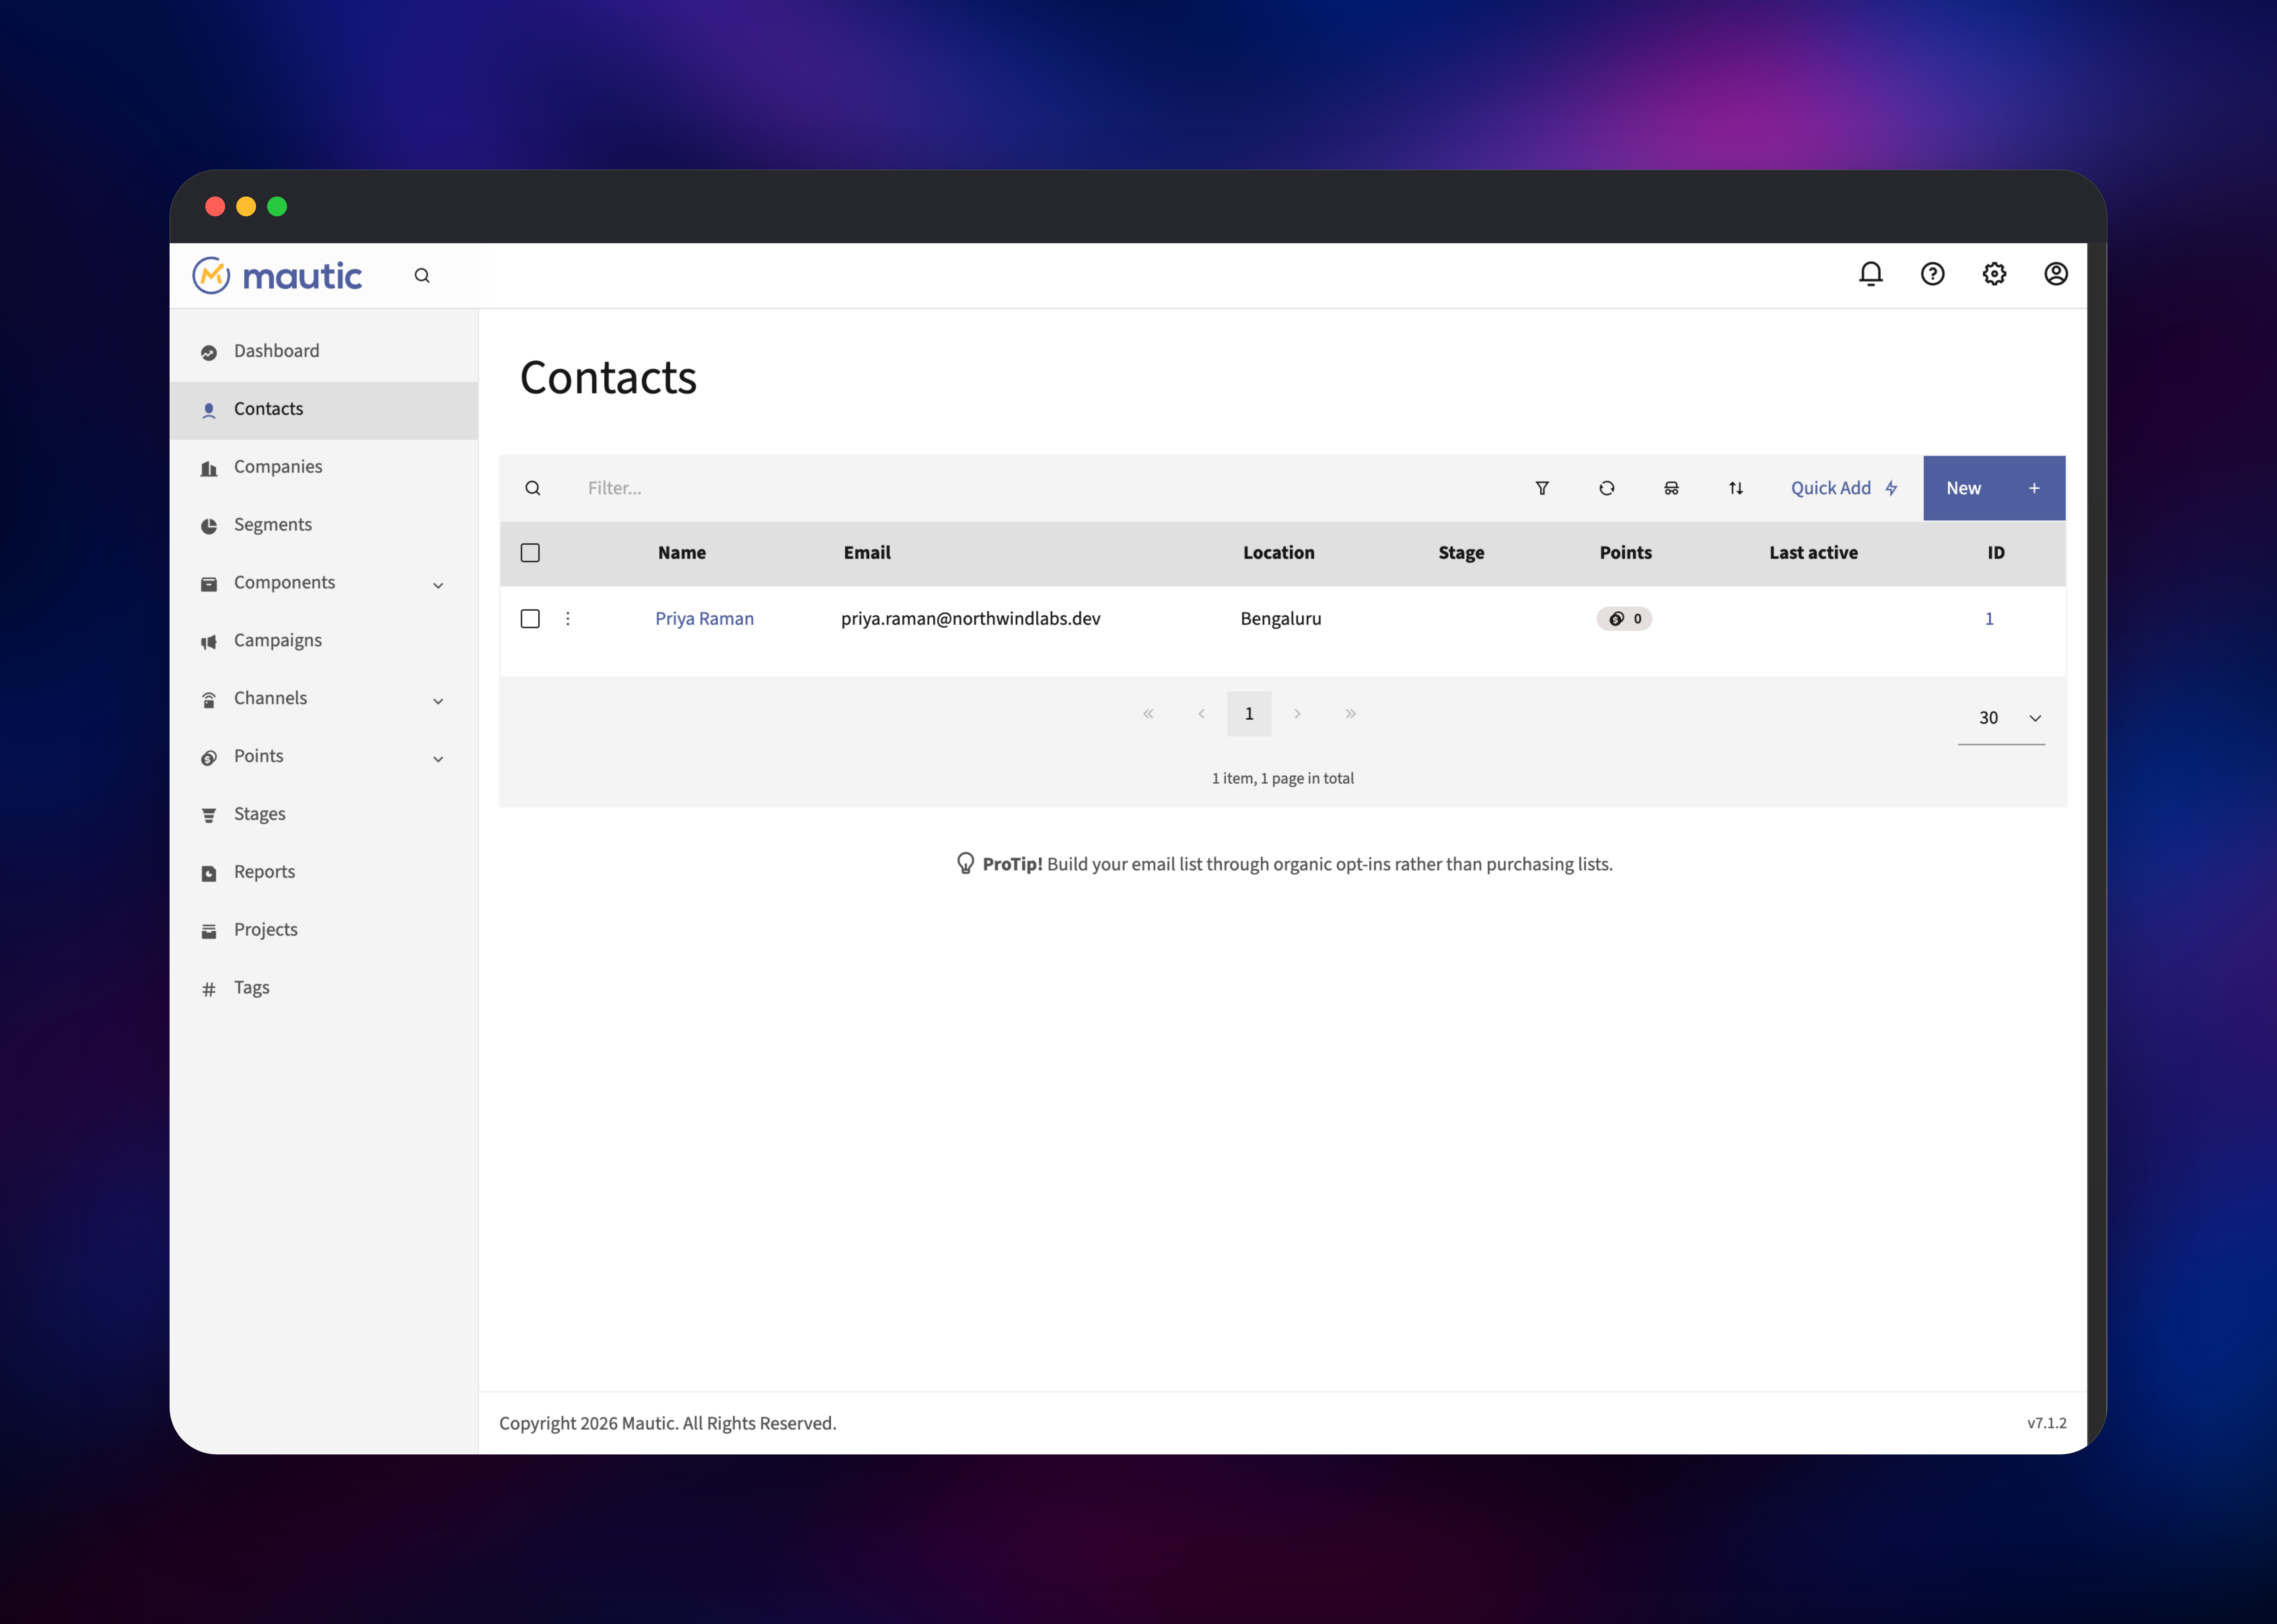The height and width of the screenshot is (1624, 2277).
Task: Open the global search magnifier in header
Action: tap(422, 275)
